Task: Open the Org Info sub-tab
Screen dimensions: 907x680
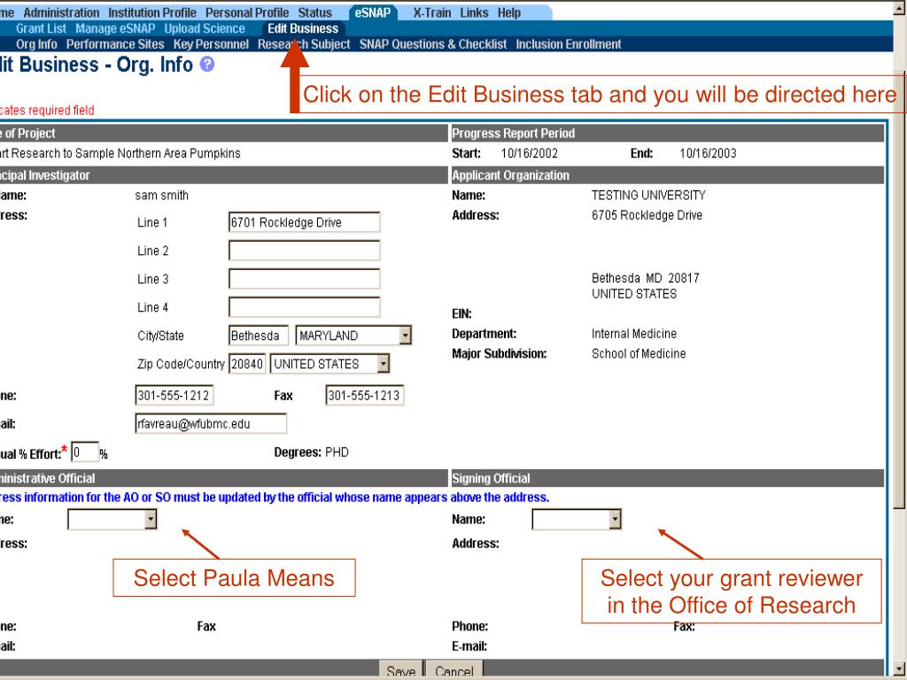Action: 36,44
